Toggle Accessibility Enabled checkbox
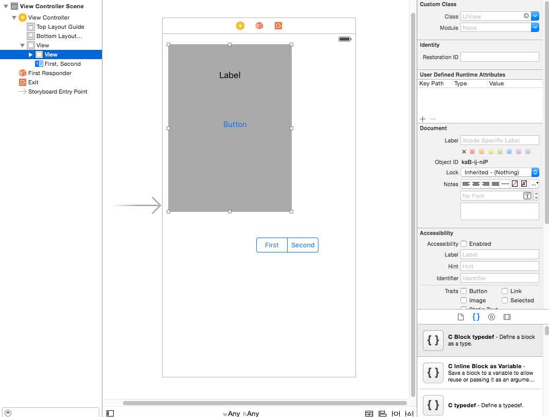 (x=464, y=244)
